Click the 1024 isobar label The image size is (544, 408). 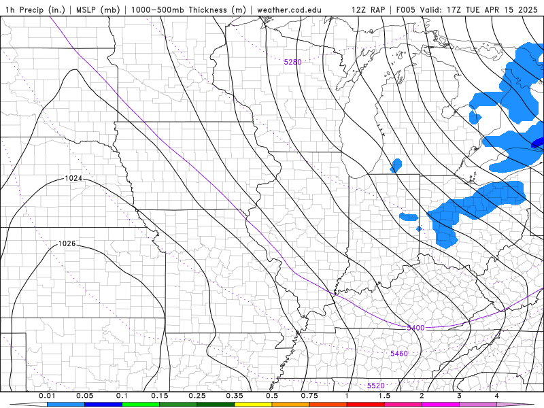click(x=73, y=178)
